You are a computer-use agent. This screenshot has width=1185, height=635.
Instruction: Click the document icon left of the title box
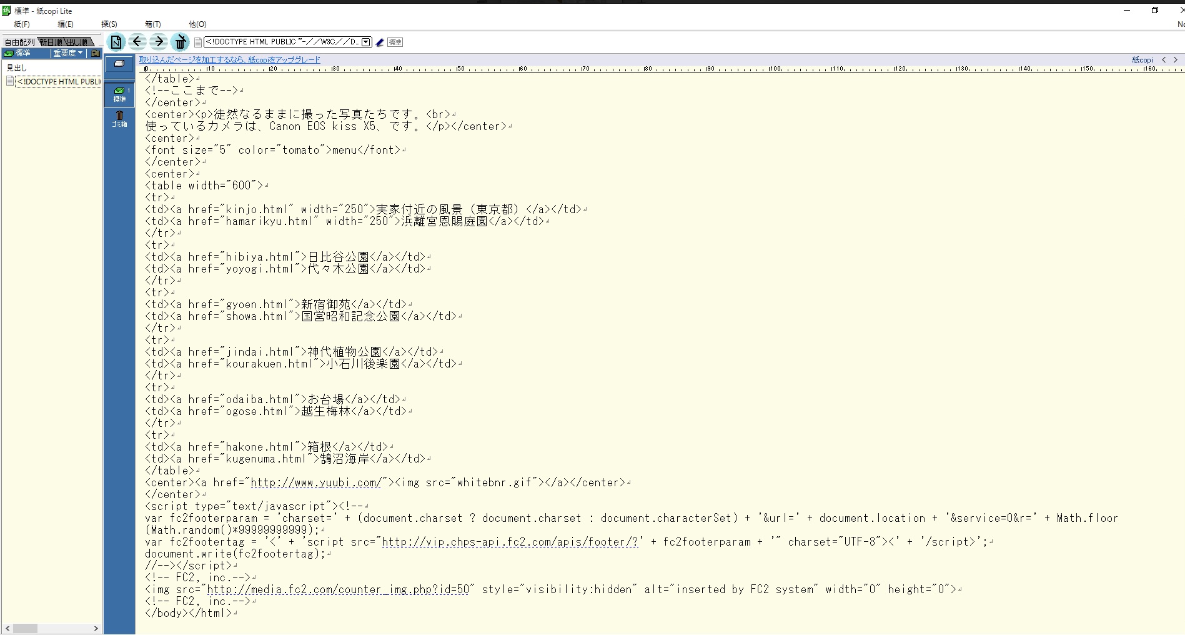[x=197, y=42]
